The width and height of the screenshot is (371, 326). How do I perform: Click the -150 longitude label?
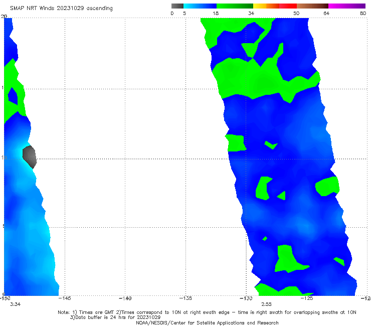(5, 298)
